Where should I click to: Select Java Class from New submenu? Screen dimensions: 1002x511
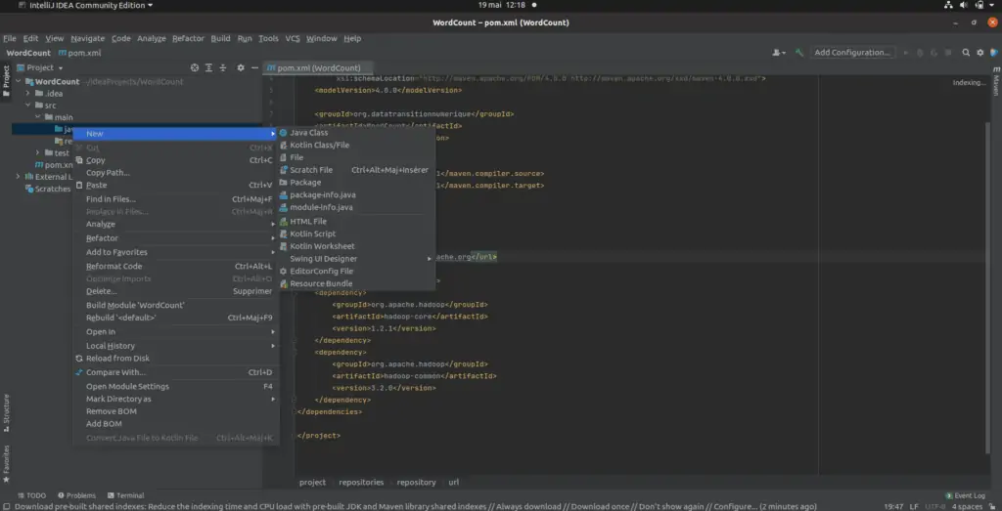308,133
